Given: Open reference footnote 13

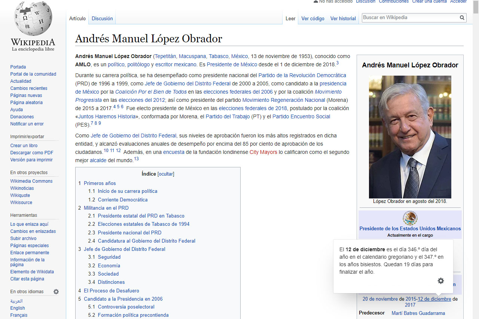Looking at the screenshot, I should (136, 159).
